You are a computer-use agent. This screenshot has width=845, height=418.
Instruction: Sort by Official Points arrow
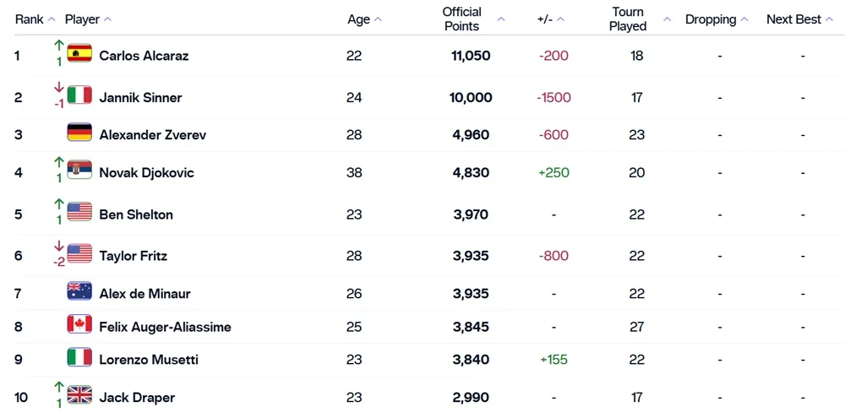coord(501,19)
